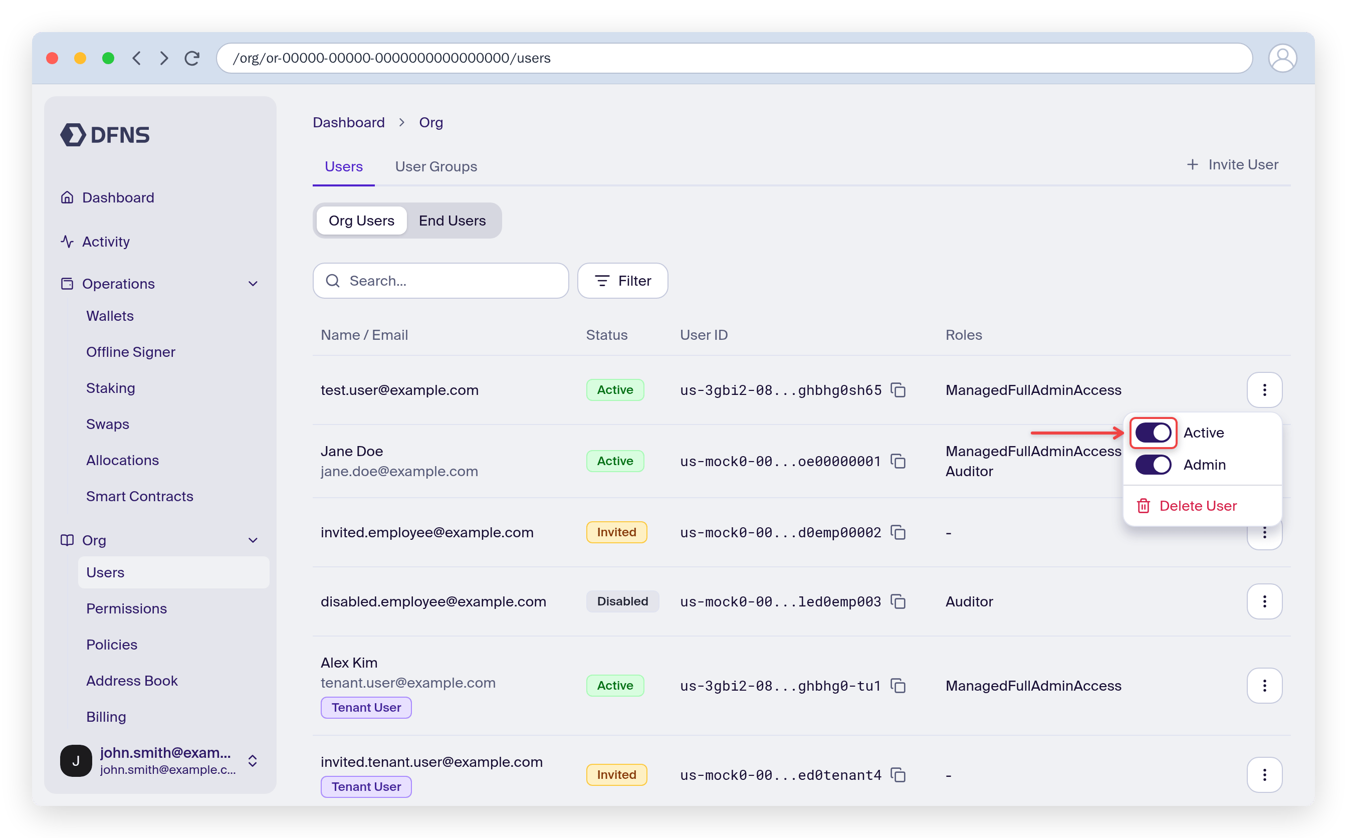Copy user ID of invited.employee@example.com
This screenshot has height=838, width=1347.
[x=897, y=533]
